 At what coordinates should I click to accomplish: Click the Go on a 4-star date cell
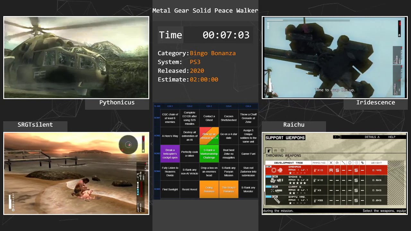click(229, 136)
